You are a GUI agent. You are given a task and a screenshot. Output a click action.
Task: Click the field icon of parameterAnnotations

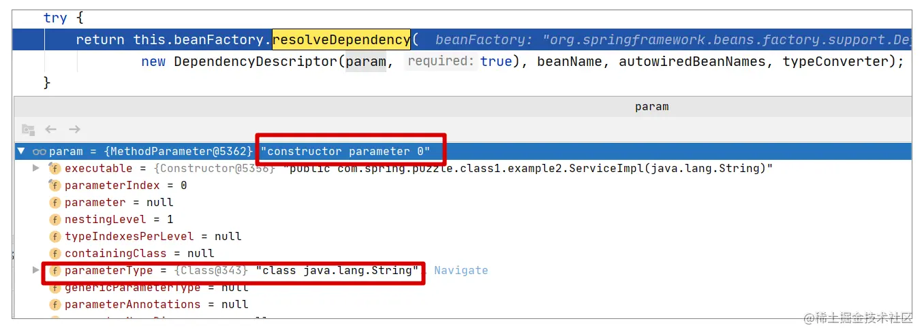(55, 304)
